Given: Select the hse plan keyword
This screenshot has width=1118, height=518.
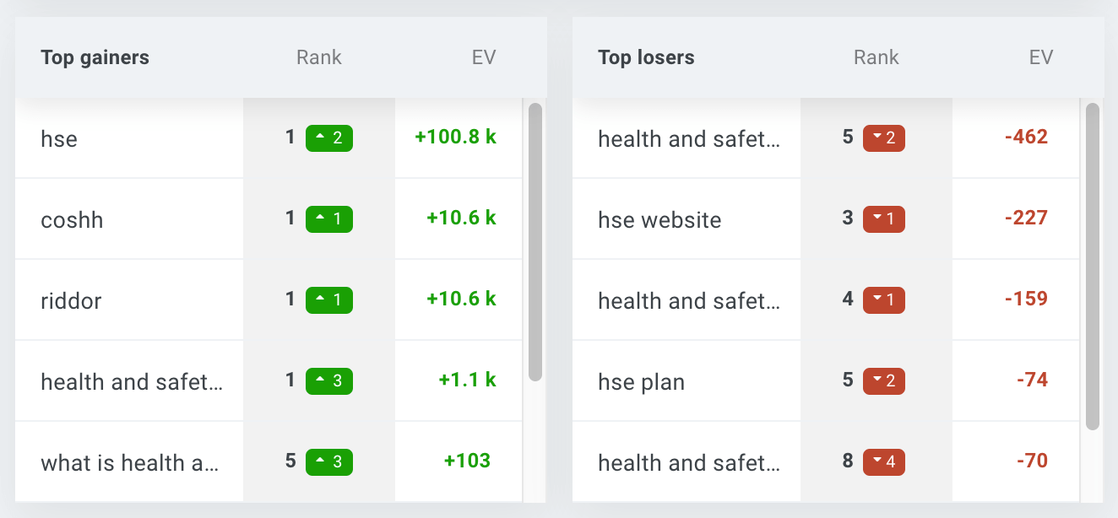Looking at the screenshot, I should click(x=641, y=382).
